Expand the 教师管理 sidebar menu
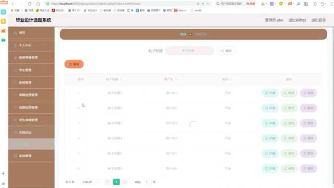Image resolution: width=334 pixels, height=188 pixels. 31,83
